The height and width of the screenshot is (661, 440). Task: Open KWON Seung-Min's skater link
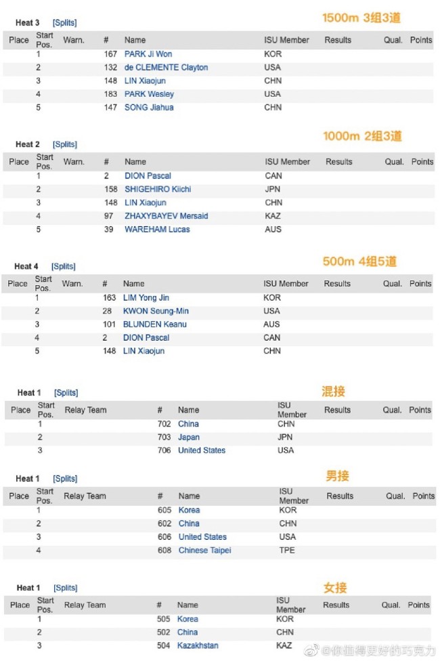pos(156,312)
